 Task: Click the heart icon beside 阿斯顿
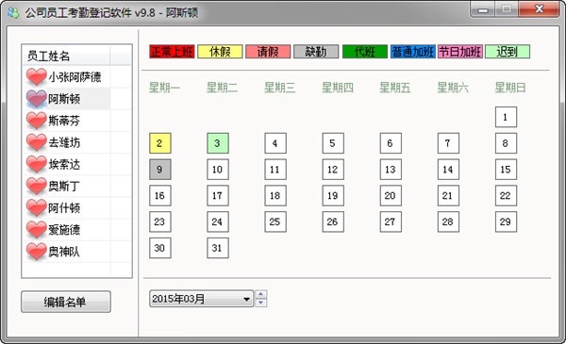pyautogui.click(x=37, y=99)
